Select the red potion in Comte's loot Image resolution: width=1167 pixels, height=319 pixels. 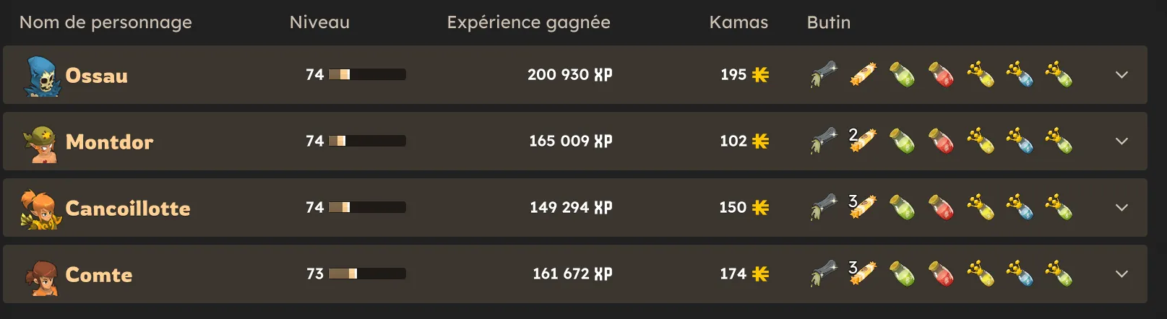(x=941, y=274)
